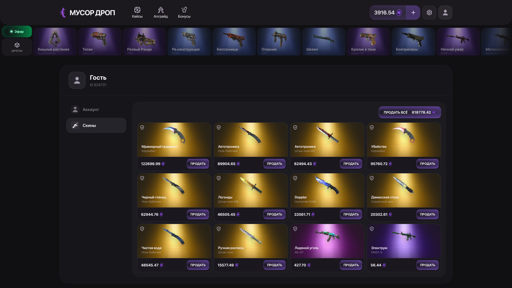Click shield icon on Дамасская сталь card
This screenshot has height=288, width=512.
coord(372,178)
